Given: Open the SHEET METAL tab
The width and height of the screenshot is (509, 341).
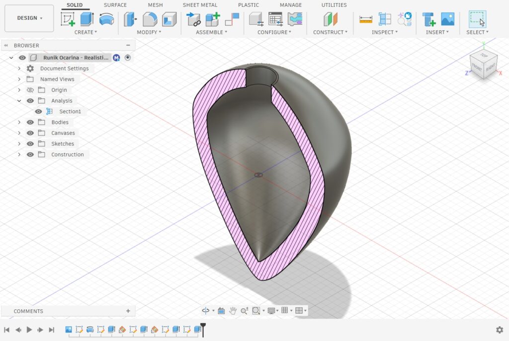Looking at the screenshot, I should click(x=200, y=5).
